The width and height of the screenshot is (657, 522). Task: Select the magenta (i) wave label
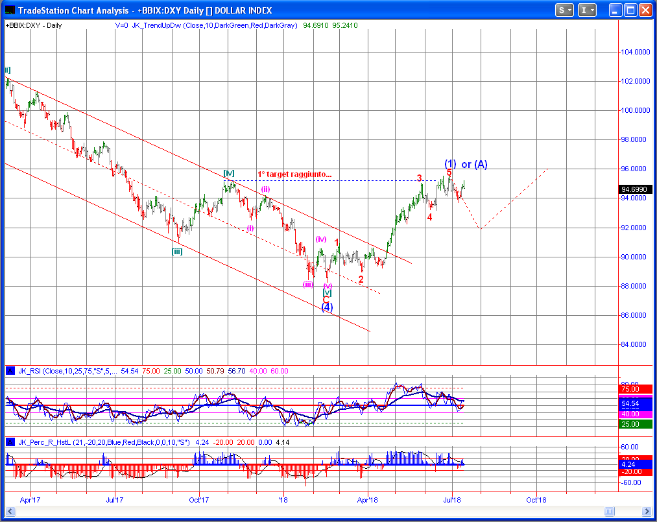[250, 228]
